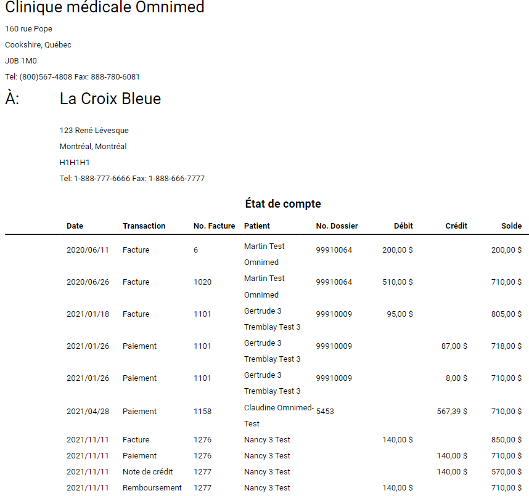Select the État de compte heading
This screenshot has height=496, width=529.
point(283,204)
